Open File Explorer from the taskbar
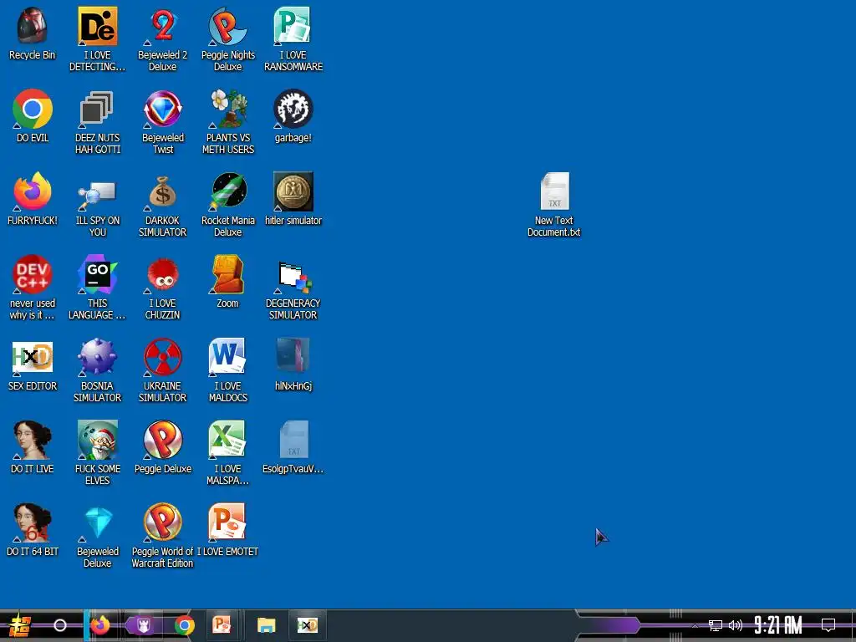This screenshot has width=856, height=642. tap(267, 625)
